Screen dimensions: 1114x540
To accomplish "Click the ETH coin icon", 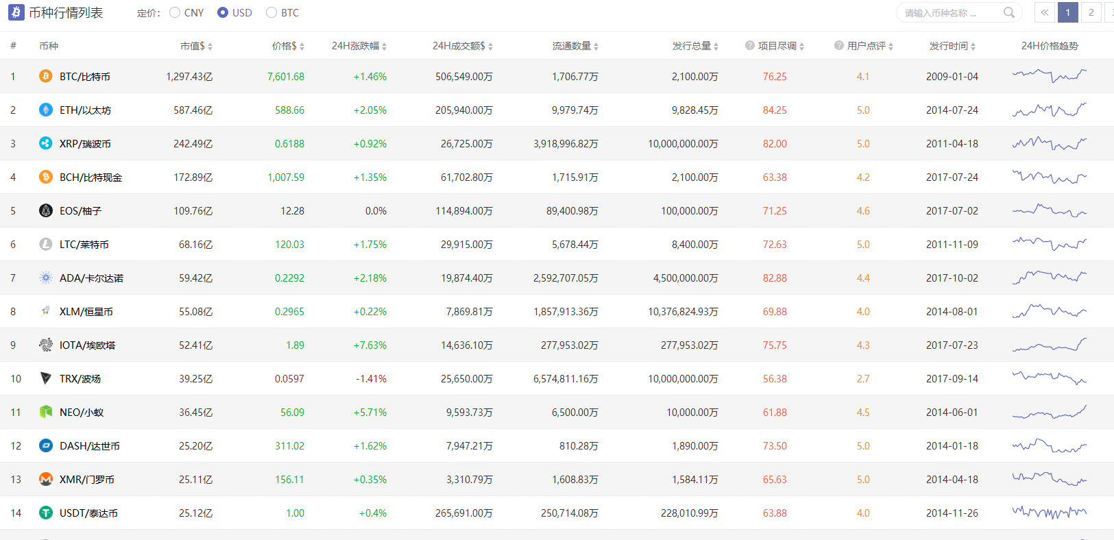I will pos(46,110).
